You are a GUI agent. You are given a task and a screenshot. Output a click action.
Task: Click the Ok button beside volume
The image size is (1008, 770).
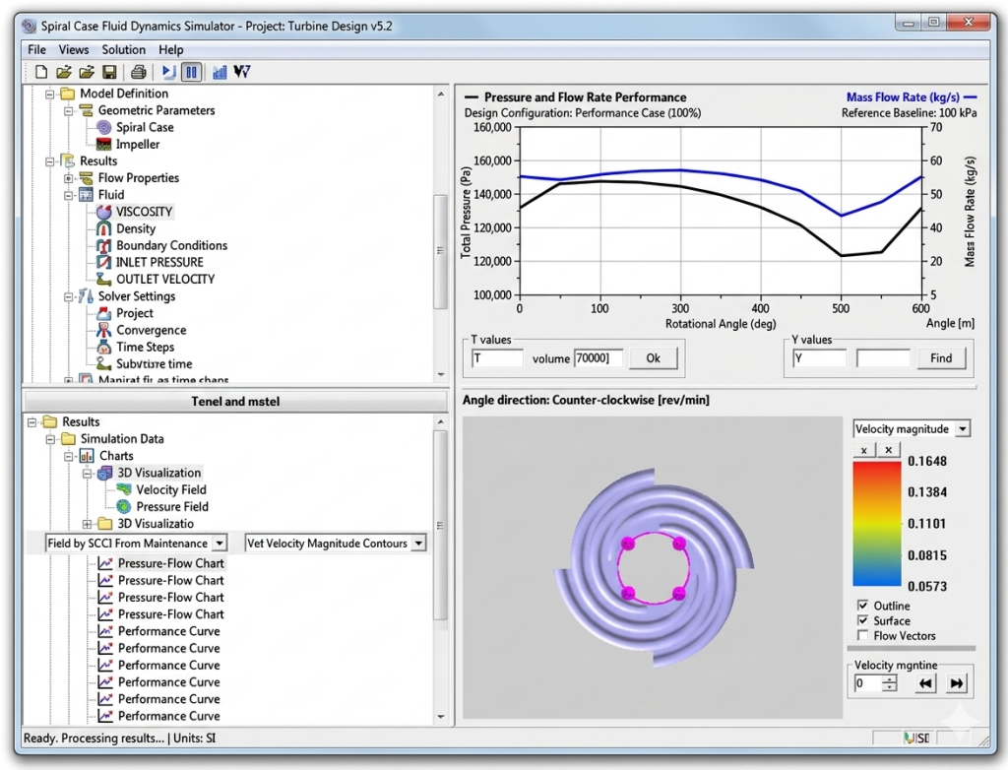tap(654, 358)
